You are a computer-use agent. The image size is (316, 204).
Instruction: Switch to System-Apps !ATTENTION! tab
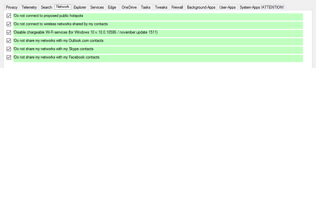262,7
